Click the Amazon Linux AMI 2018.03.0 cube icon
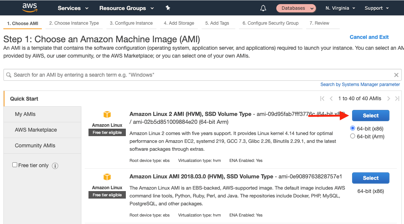This screenshot has height=224, width=404. coord(107,177)
